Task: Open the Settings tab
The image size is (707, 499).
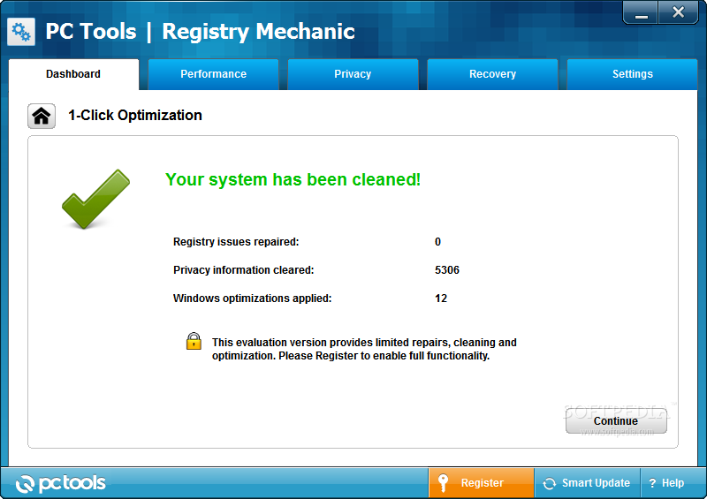Action: coord(632,74)
